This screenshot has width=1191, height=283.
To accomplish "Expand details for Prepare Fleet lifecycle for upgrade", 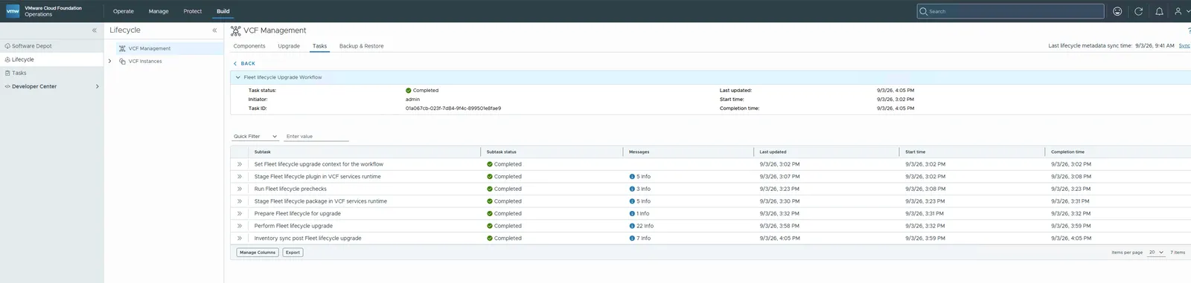I will pyautogui.click(x=240, y=213).
